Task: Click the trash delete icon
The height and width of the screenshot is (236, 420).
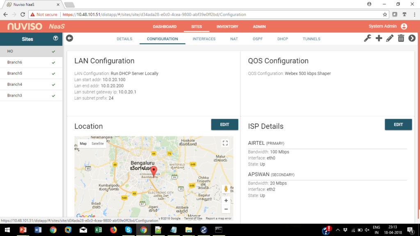Action: point(401,38)
